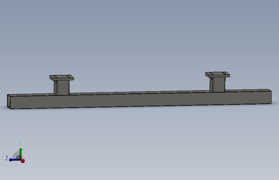Screen dimensions: 279x180
Task: Select the left vertical support post
Action: (61, 88)
